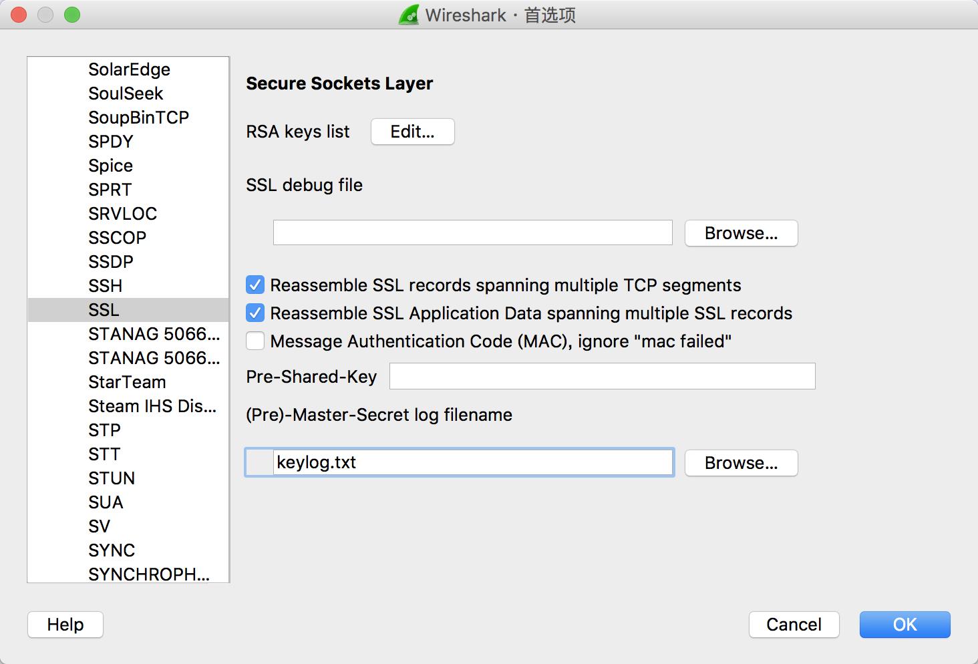The width and height of the screenshot is (978, 664).
Task: Enable reassemble SSL records spanning TCP segments checkbox
Action: (255, 285)
